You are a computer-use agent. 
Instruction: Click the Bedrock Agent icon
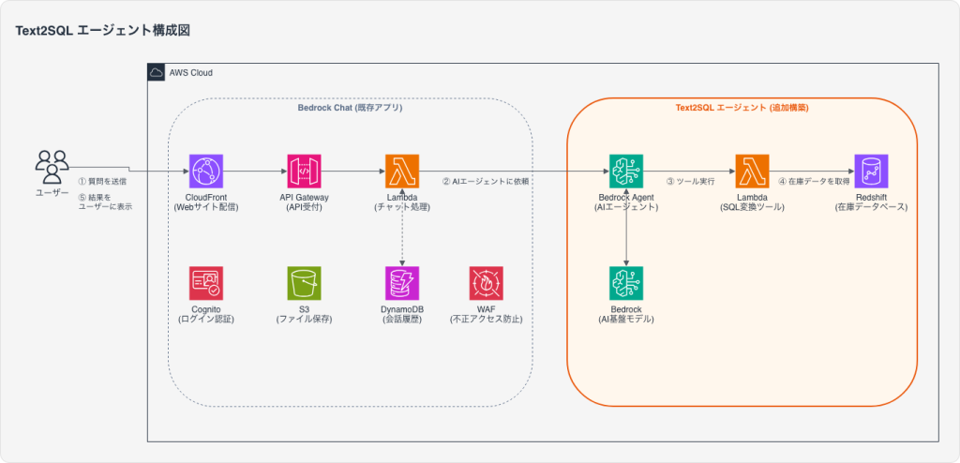point(626,172)
